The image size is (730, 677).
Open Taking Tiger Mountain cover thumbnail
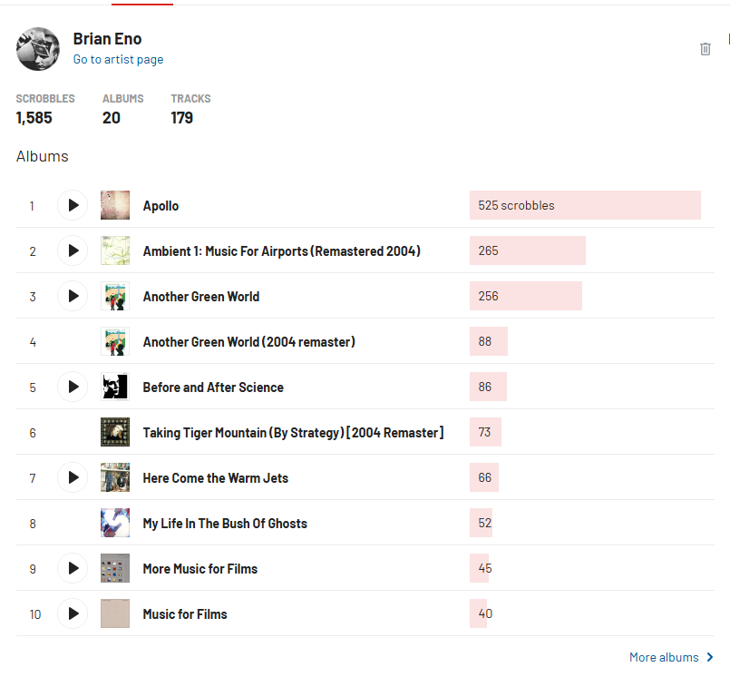click(x=115, y=432)
